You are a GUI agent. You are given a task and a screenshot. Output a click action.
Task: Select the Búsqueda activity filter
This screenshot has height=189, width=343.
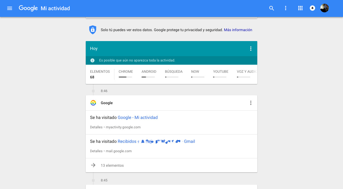pos(174,72)
